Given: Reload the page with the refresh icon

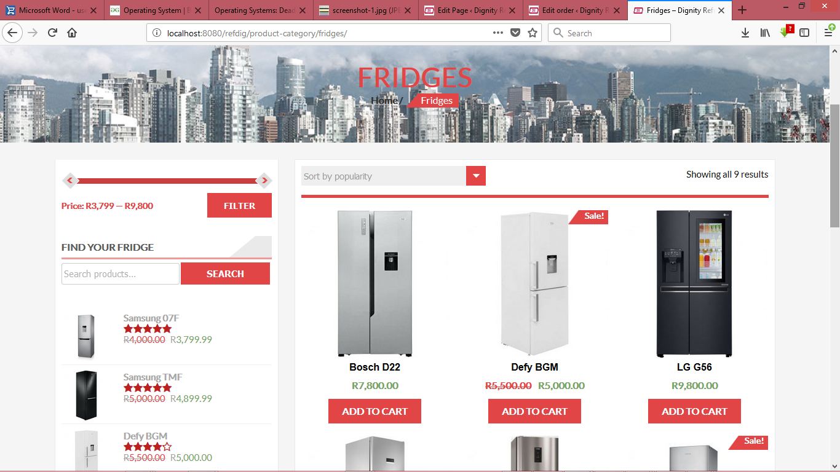Looking at the screenshot, I should (x=52, y=33).
